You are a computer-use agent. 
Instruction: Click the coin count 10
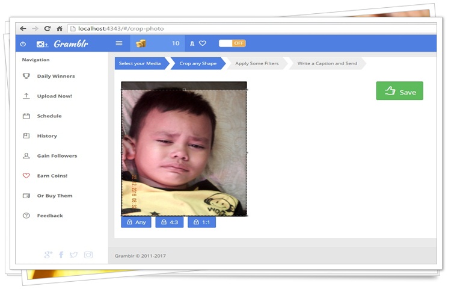point(176,43)
